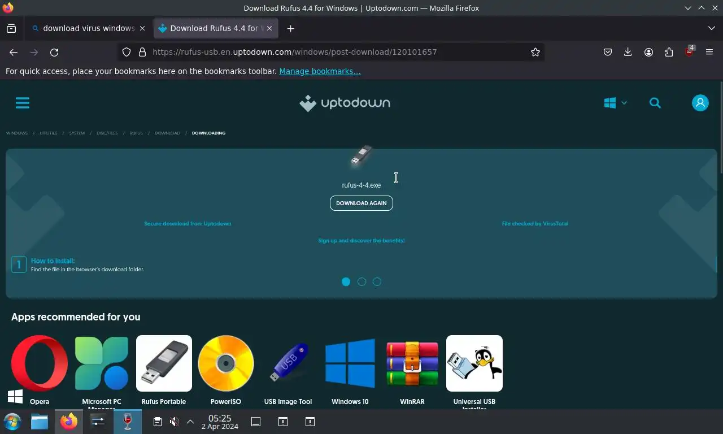This screenshot has width=723, height=434.
Task: Click the Download Again button
Action: click(361, 203)
